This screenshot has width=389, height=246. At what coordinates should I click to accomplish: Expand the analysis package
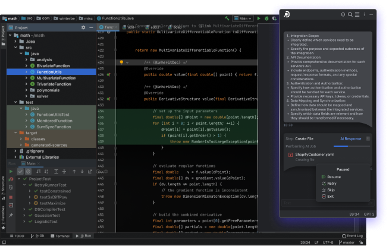[26, 59]
